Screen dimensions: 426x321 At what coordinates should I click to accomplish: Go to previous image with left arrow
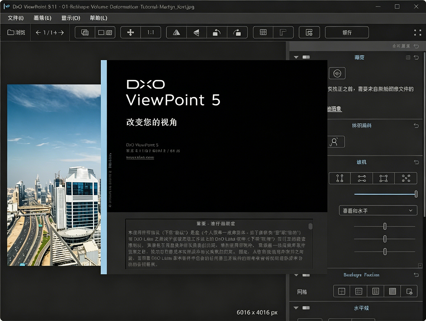[38, 33]
